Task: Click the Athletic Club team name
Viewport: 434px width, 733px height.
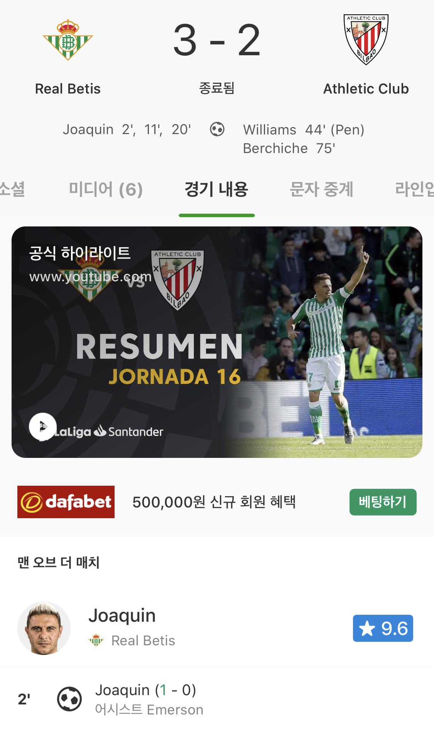Action: [x=366, y=89]
